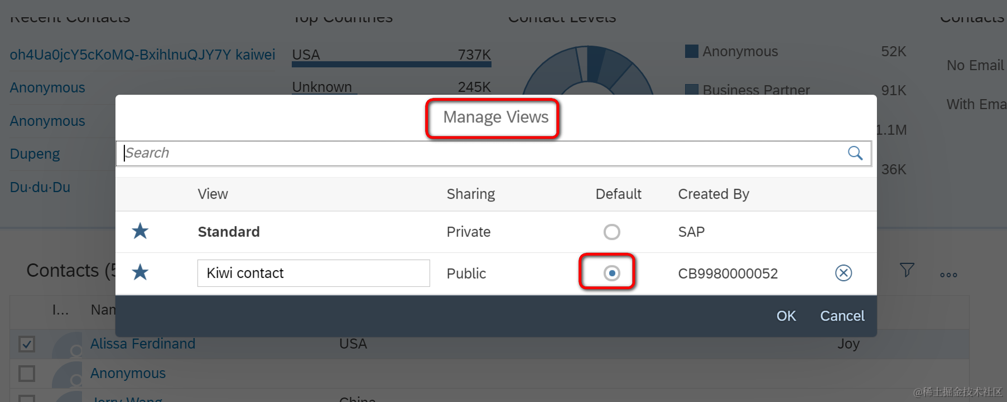Viewport: 1007px width, 402px height.
Task: Click the Standard view name
Action: coord(229,232)
